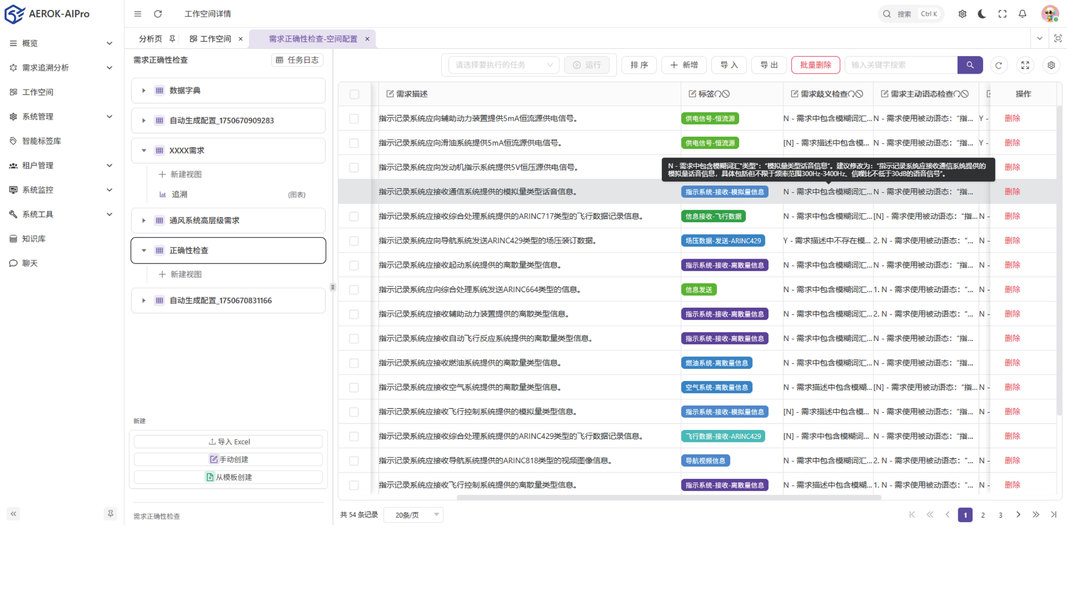The height and width of the screenshot is (600, 1067).
Task: Expand the 数据字典 tree node
Action: (144, 91)
